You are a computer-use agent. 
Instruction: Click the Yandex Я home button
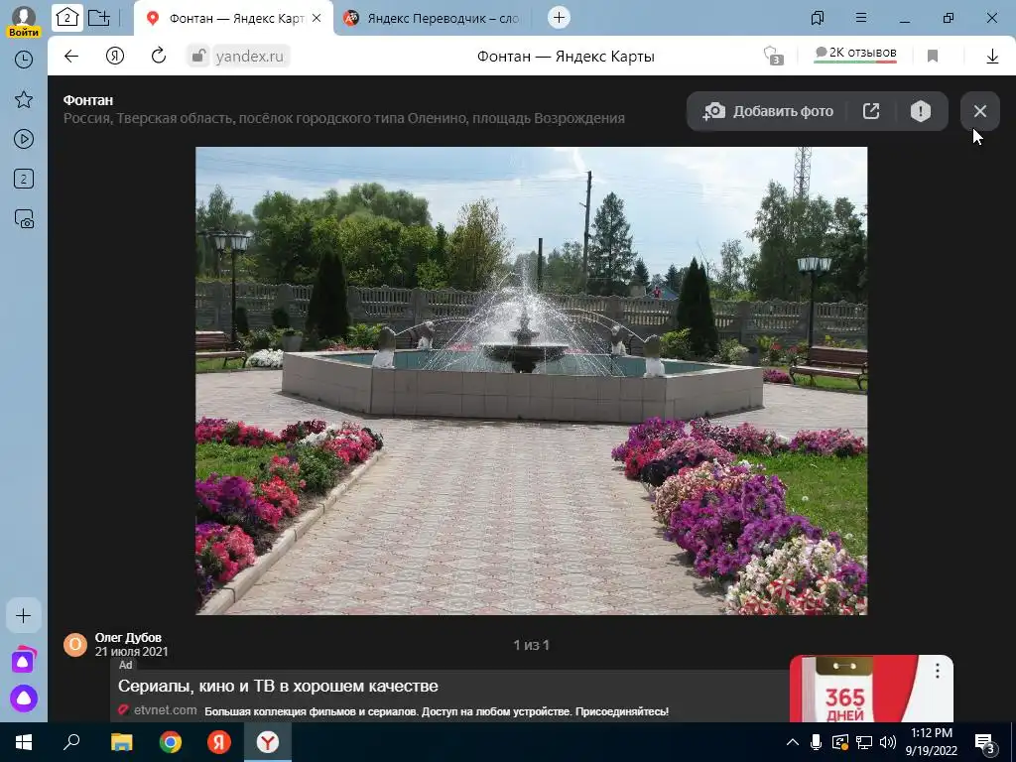coord(115,57)
